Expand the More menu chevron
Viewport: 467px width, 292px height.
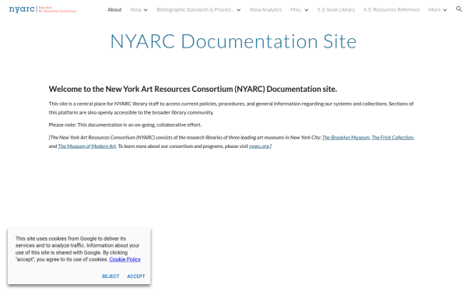coord(444,10)
